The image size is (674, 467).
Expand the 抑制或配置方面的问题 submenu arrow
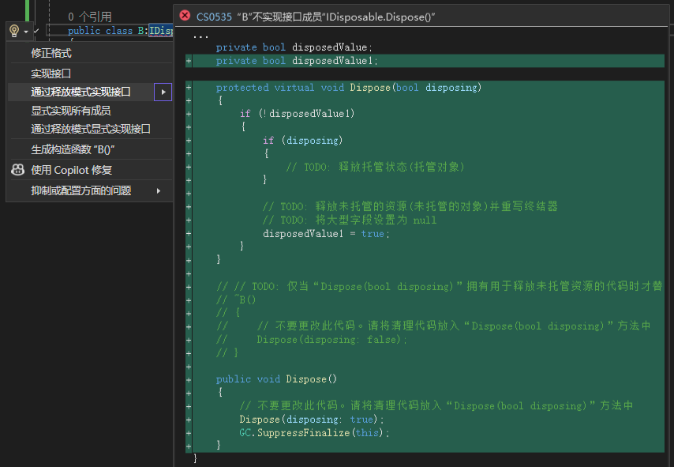[x=159, y=190]
